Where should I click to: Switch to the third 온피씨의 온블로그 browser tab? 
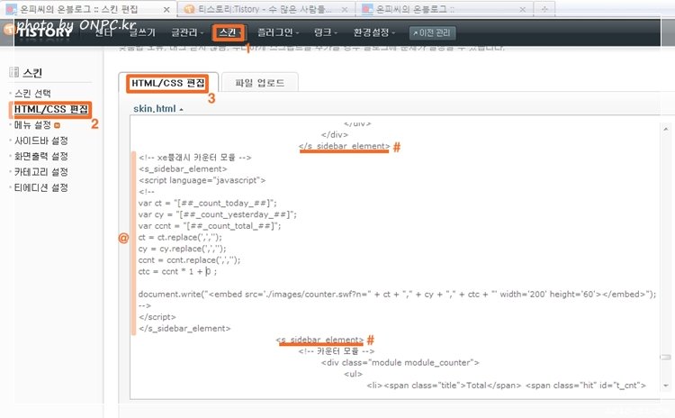point(444,9)
